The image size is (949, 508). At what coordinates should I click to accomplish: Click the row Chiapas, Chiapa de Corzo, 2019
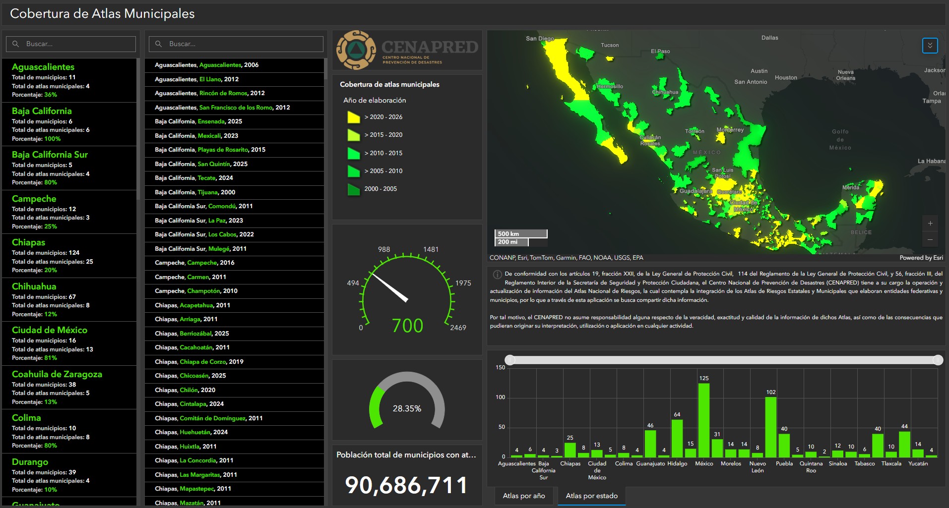click(x=234, y=362)
